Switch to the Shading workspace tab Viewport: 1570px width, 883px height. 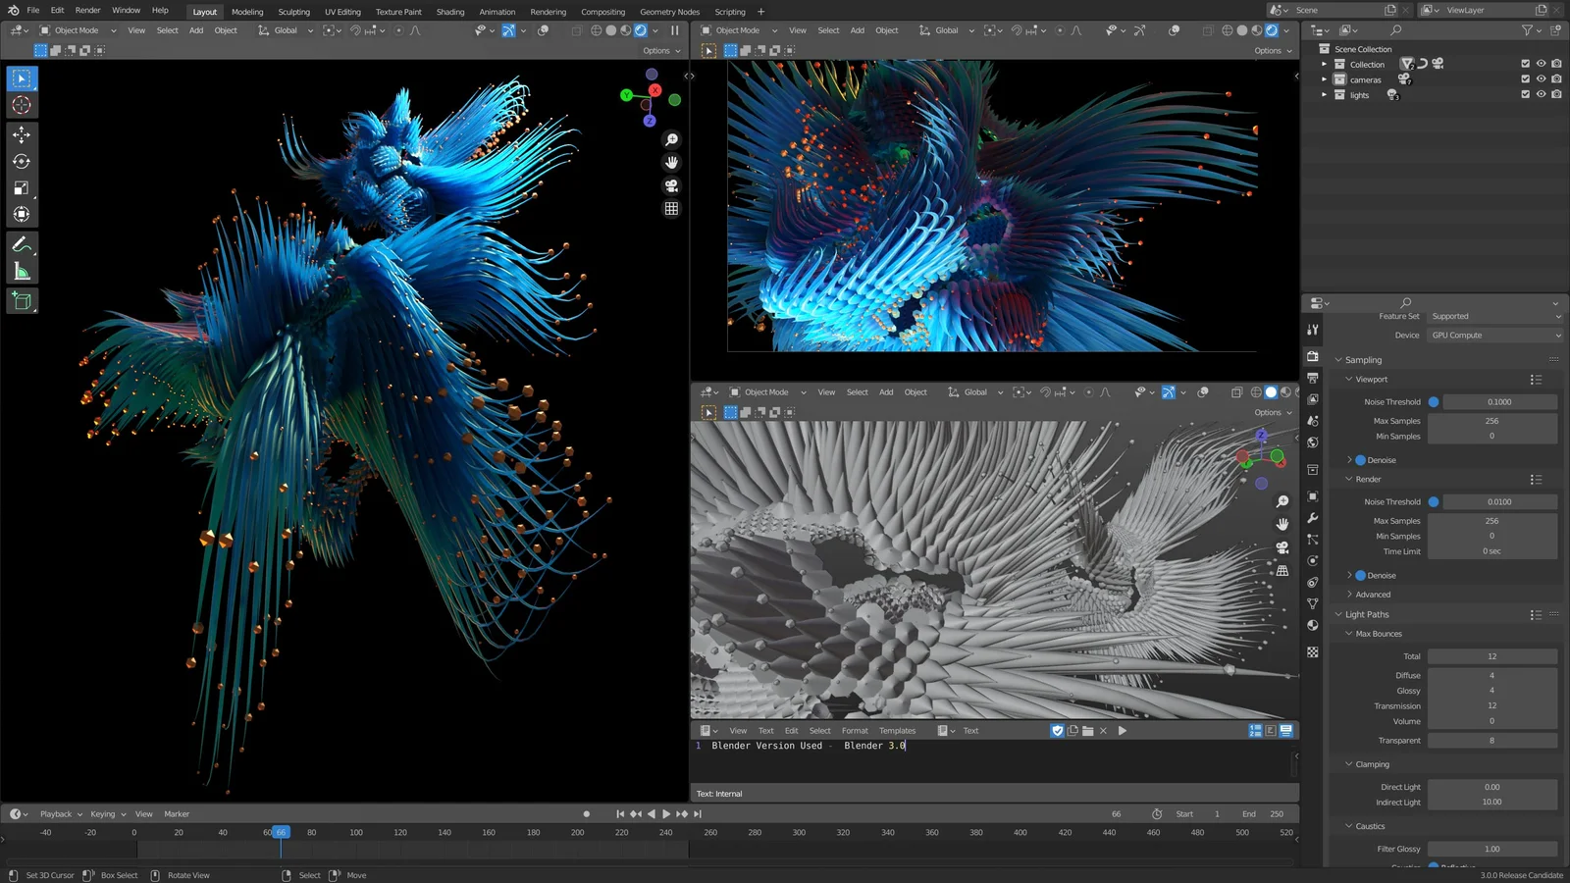coord(450,12)
